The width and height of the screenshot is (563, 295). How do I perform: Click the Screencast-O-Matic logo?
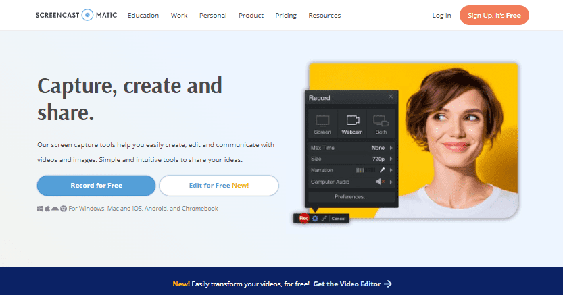pos(76,15)
